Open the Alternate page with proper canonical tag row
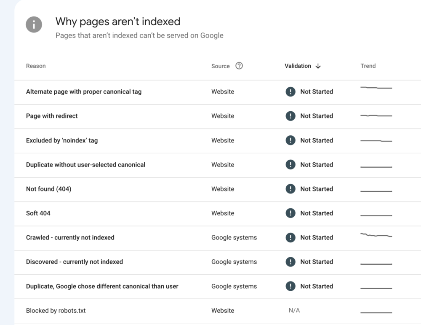 pyautogui.click(x=84, y=91)
